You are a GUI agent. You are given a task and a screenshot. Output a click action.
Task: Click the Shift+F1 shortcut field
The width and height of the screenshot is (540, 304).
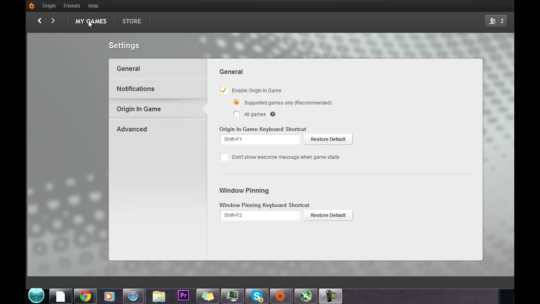[x=260, y=139]
